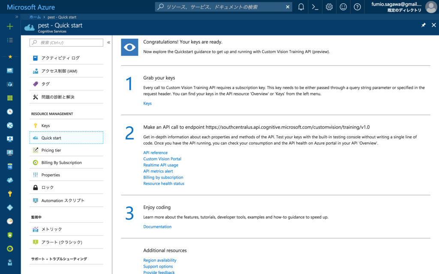Open the Billing by subscription link
The width and height of the screenshot is (439, 274).
click(163, 177)
